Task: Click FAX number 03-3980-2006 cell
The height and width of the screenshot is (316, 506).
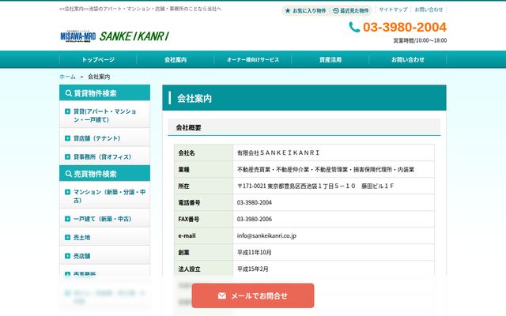Action: (x=334, y=219)
